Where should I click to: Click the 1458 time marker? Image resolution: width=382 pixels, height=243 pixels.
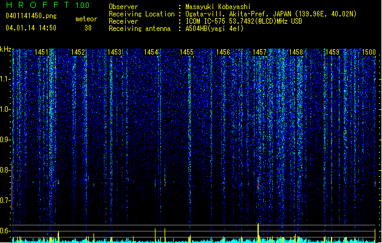click(x=296, y=52)
